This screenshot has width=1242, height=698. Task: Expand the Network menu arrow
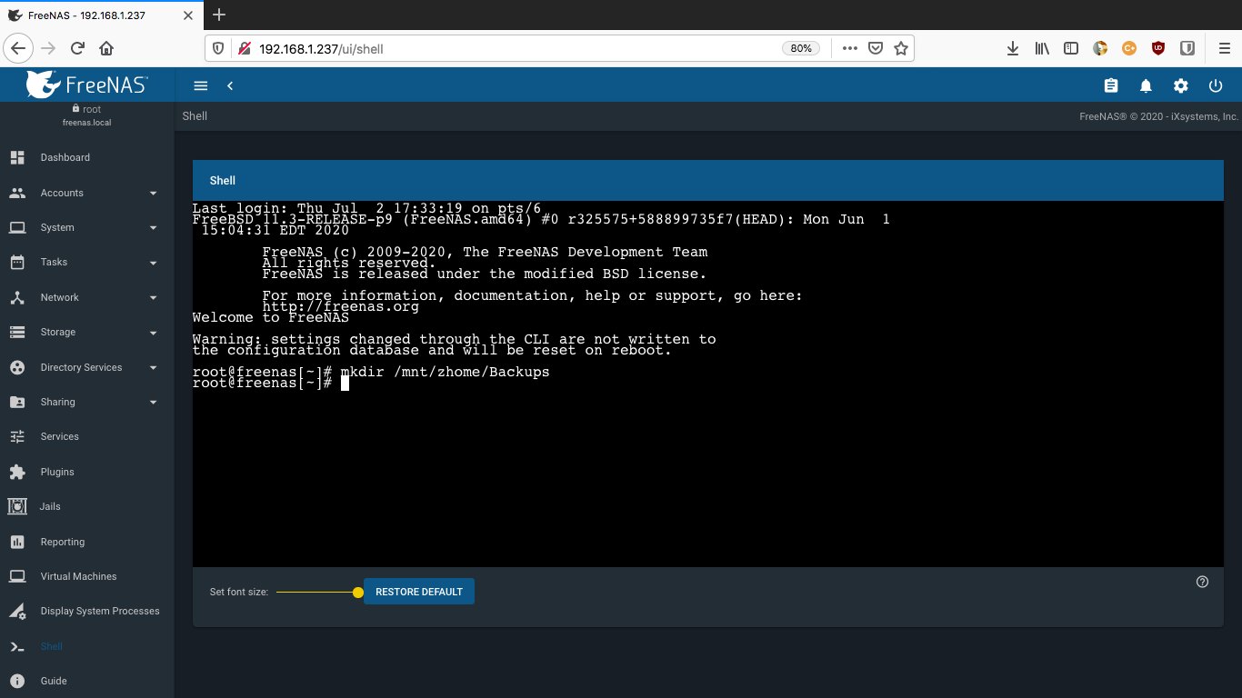153,298
